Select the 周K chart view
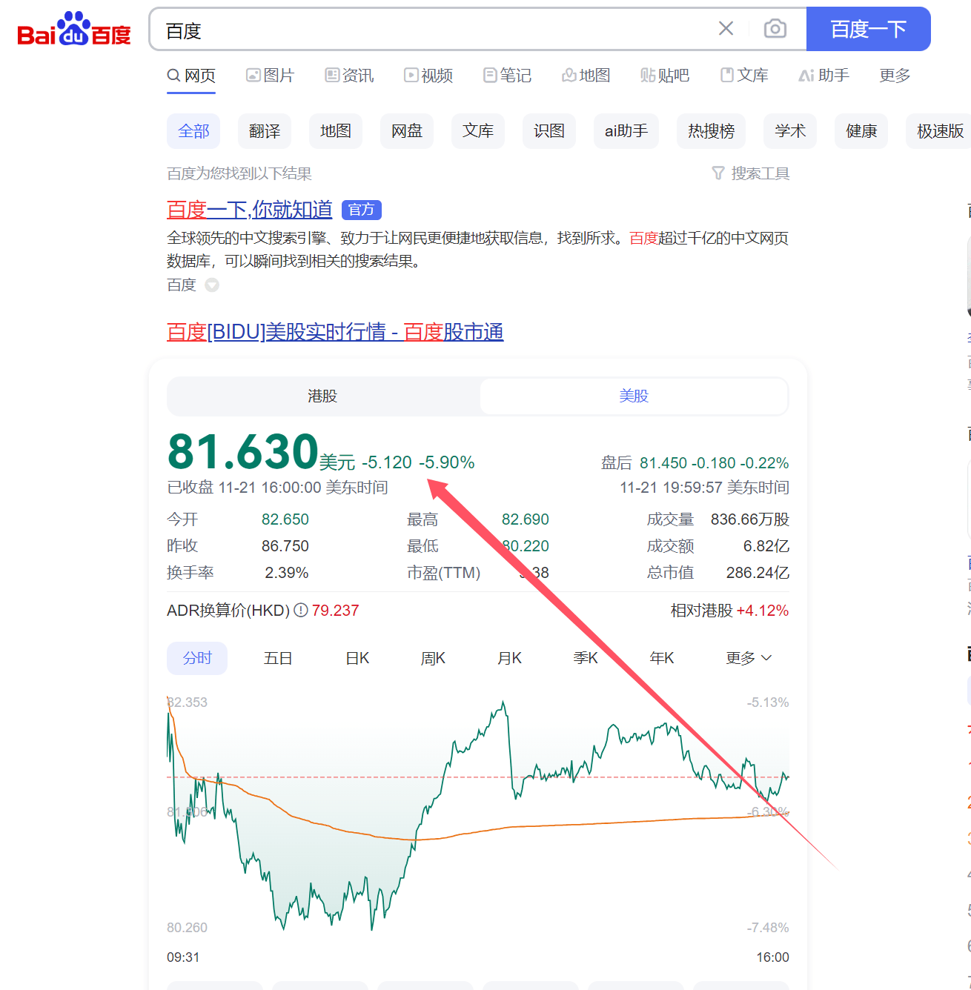This screenshot has height=990, width=971. [x=433, y=658]
